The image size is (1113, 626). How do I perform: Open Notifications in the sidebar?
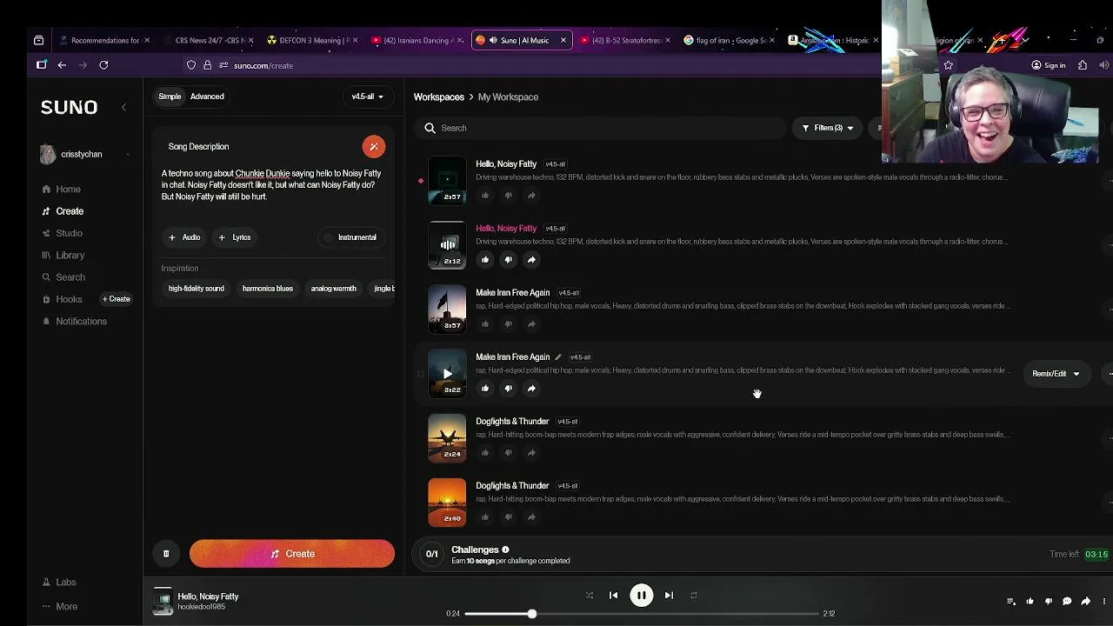(81, 322)
